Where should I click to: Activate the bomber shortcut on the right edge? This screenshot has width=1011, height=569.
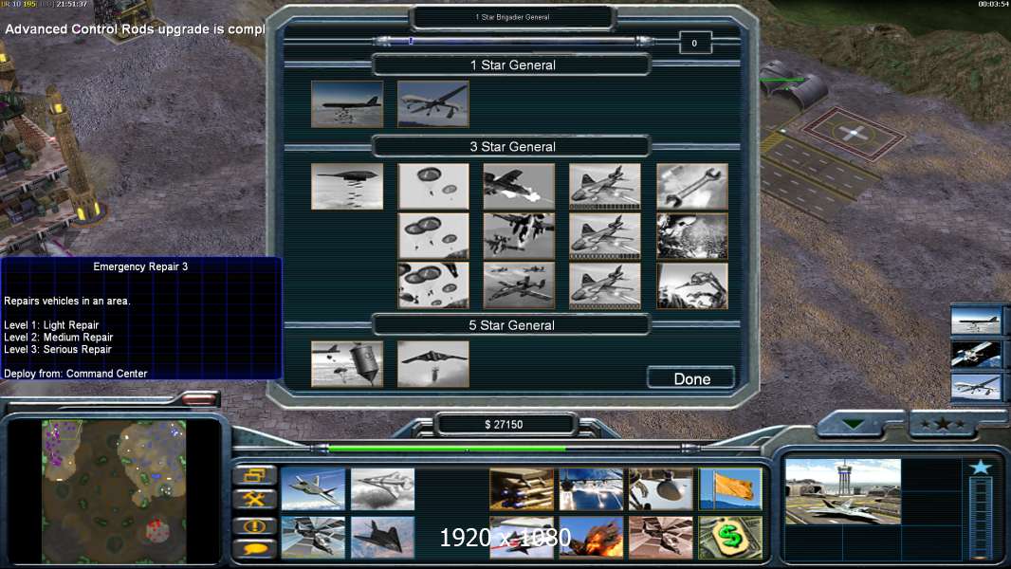point(976,321)
